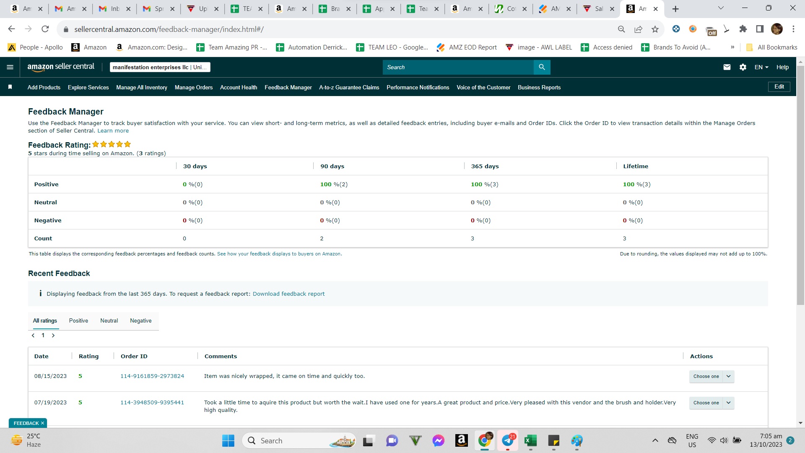Viewport: 805px width, 453px height.
Task: Click the Amazon Seller Central logo
Action: 61,67
